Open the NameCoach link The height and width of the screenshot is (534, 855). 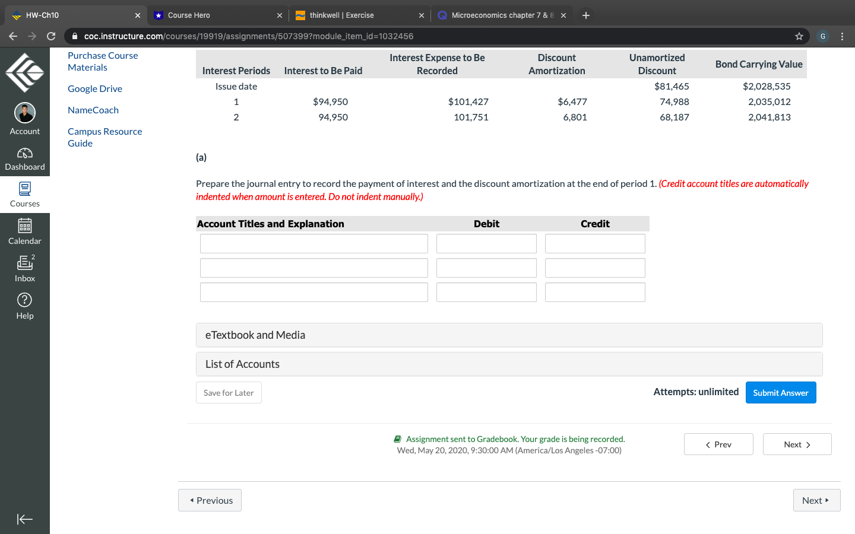(93, 110)
